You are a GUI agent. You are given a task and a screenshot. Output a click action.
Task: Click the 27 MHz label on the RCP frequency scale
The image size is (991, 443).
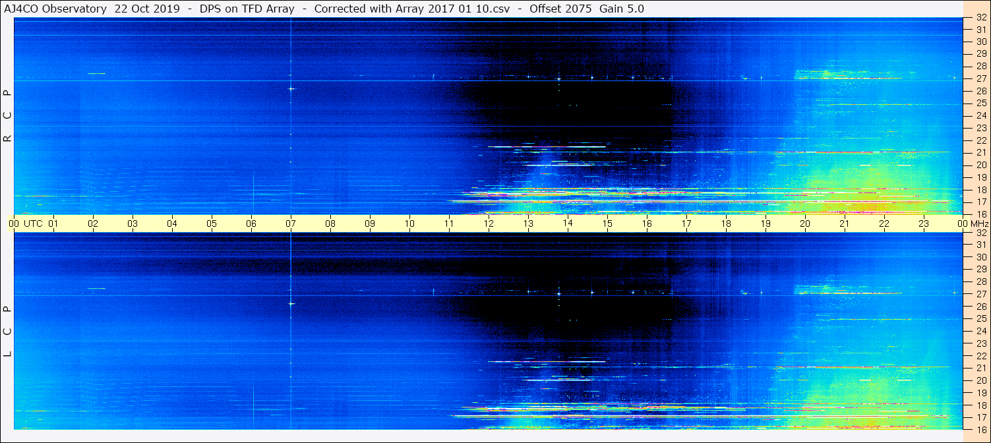point(980,78)
